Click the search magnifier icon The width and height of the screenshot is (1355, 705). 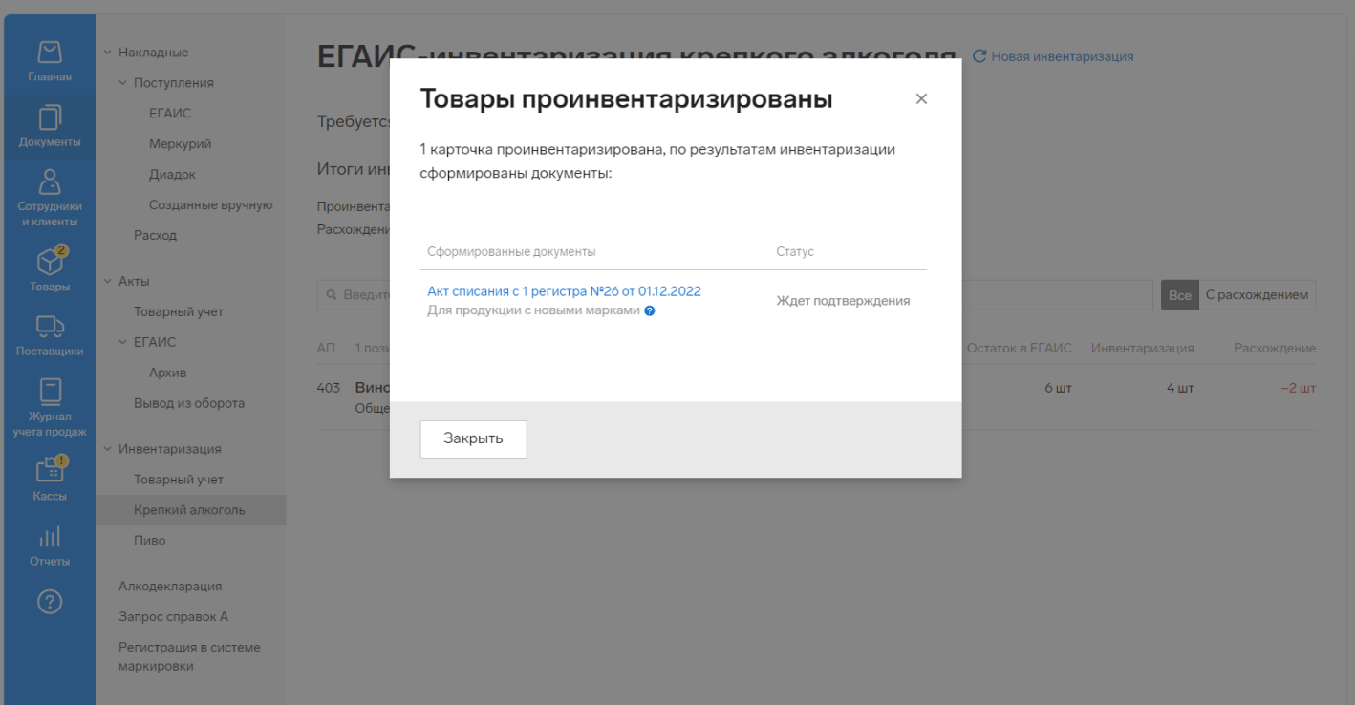[333, 295]
